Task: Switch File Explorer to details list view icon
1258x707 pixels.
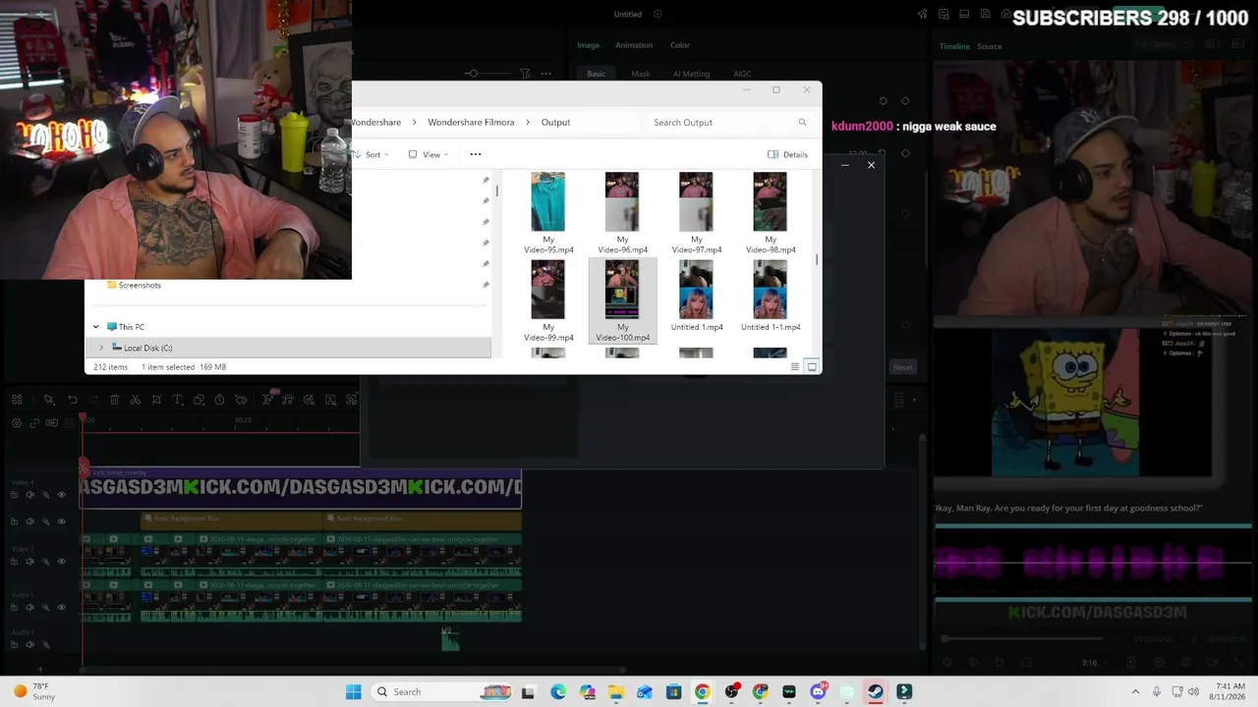Action: [x=795, y=367]
